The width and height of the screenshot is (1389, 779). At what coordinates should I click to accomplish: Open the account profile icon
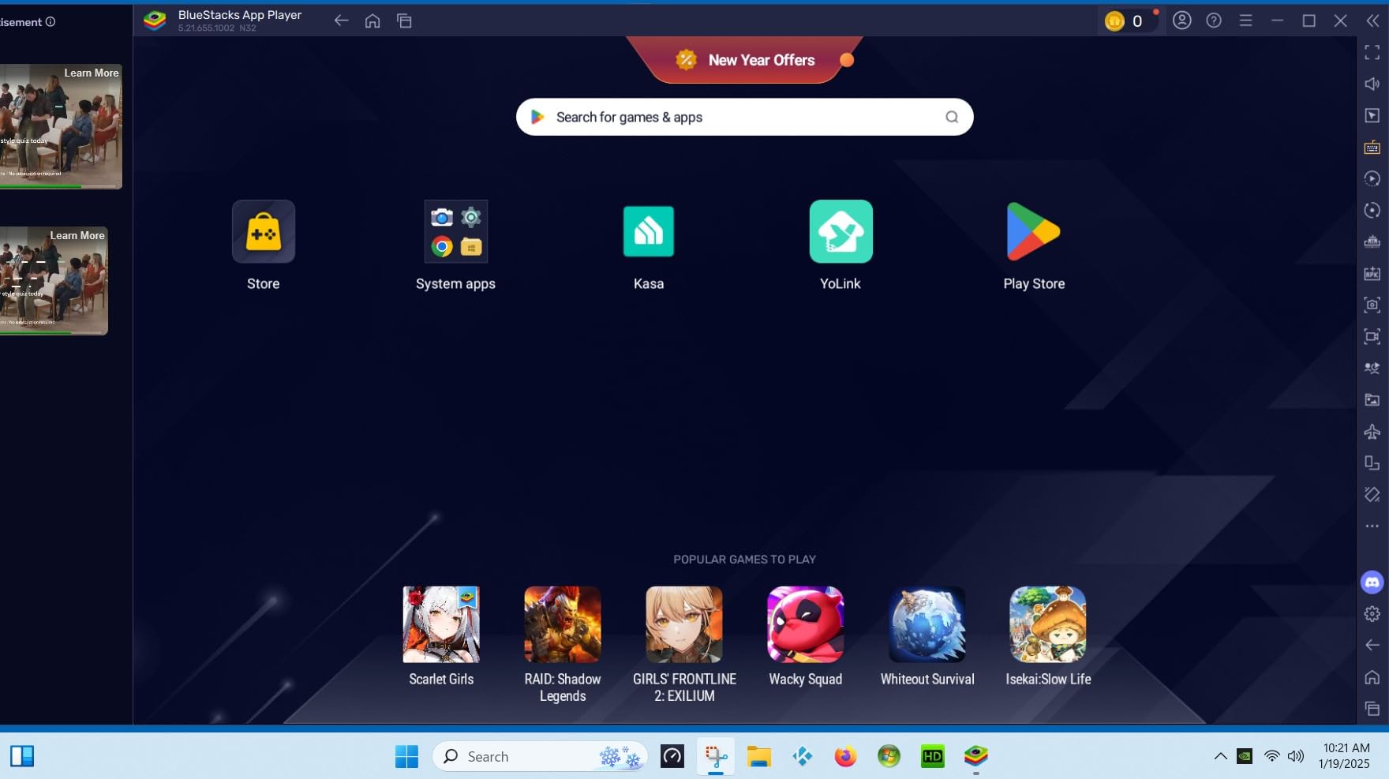pyautogui.click(x=1181, y=21)
